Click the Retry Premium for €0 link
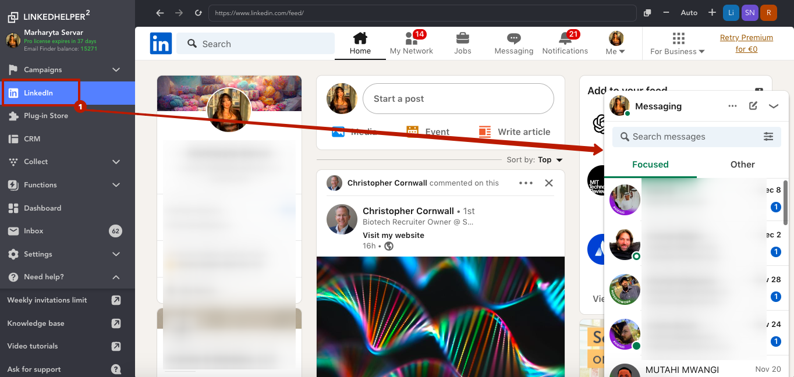Viewport: 794px width, 377px height. pyautogui.click(x=747, y=43)
